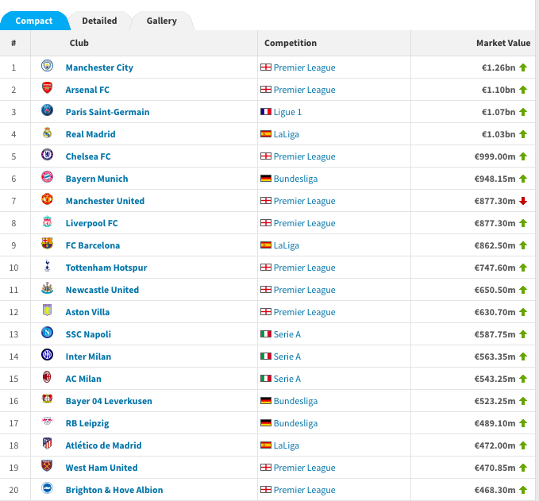Open the Brighton & Hove Albion link
The height and width of the screenshot is (501, 539).
(x=114, y=490)
